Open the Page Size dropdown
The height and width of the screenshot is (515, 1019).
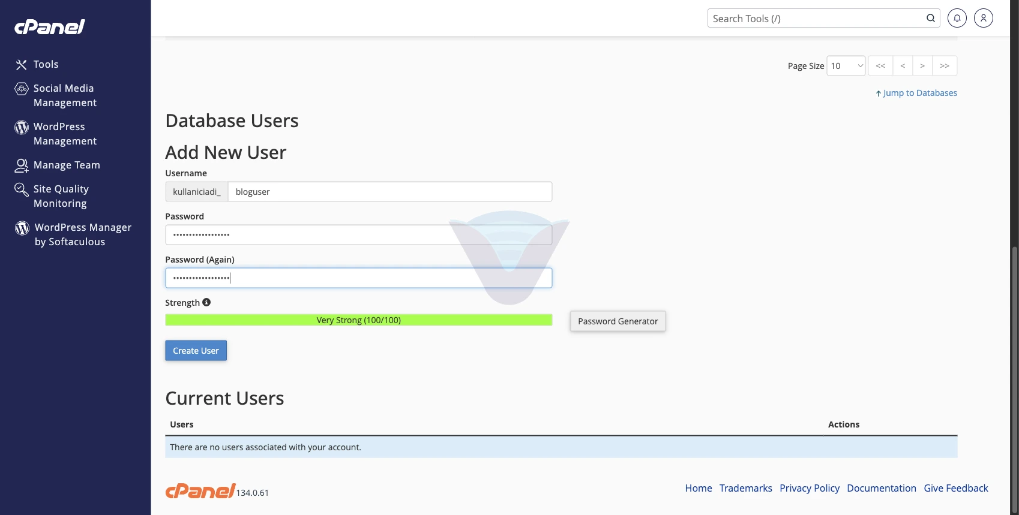pos(846,66)
